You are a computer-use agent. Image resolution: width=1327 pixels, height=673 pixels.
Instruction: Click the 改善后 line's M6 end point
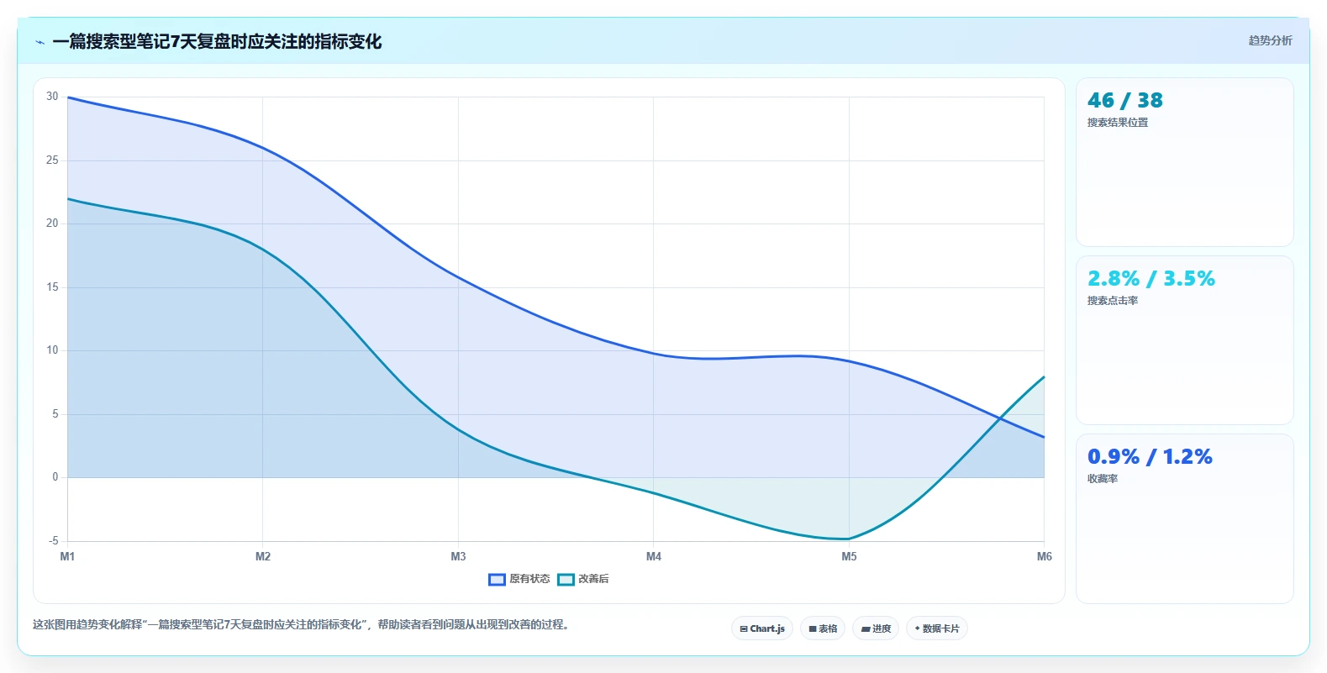[1044, 376]
